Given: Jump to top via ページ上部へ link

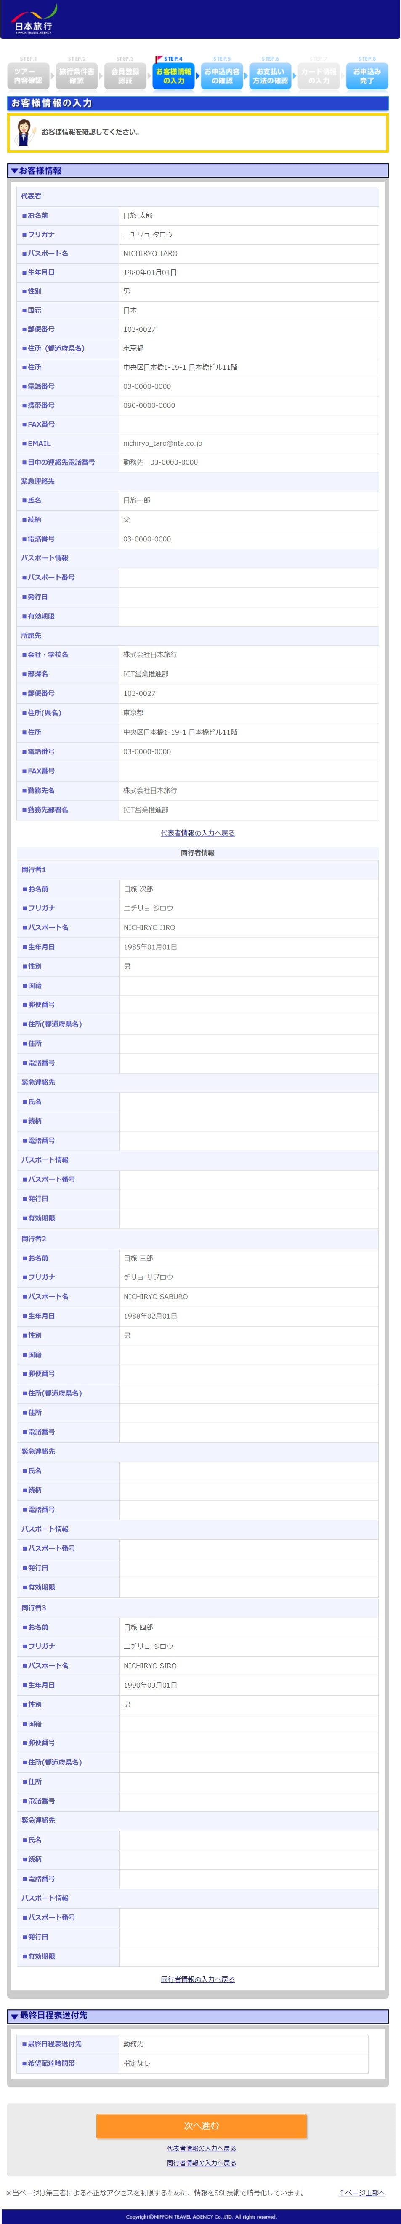Looking at the screenshot, I should (362, 2192).
